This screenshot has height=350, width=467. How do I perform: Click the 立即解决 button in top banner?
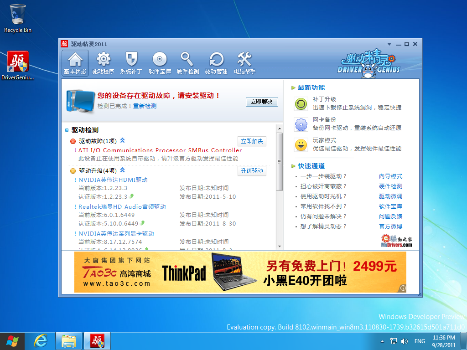pos(262,102)
